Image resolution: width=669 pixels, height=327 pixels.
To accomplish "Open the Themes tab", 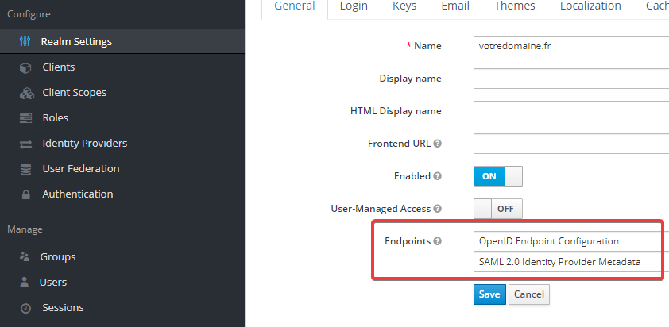I will 515,6.
